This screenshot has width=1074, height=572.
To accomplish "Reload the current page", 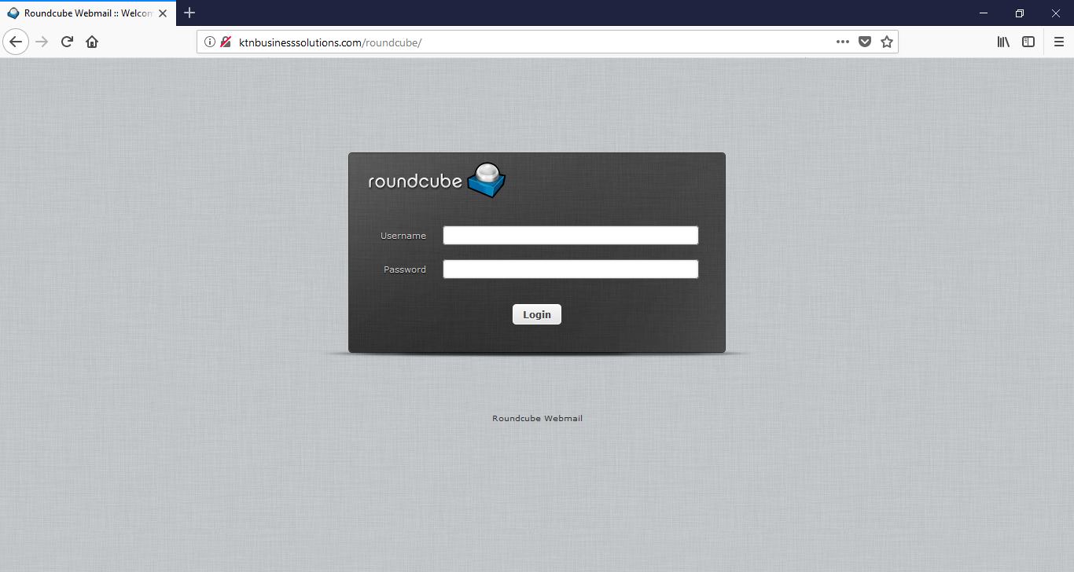I will click(x=67, y=42).
